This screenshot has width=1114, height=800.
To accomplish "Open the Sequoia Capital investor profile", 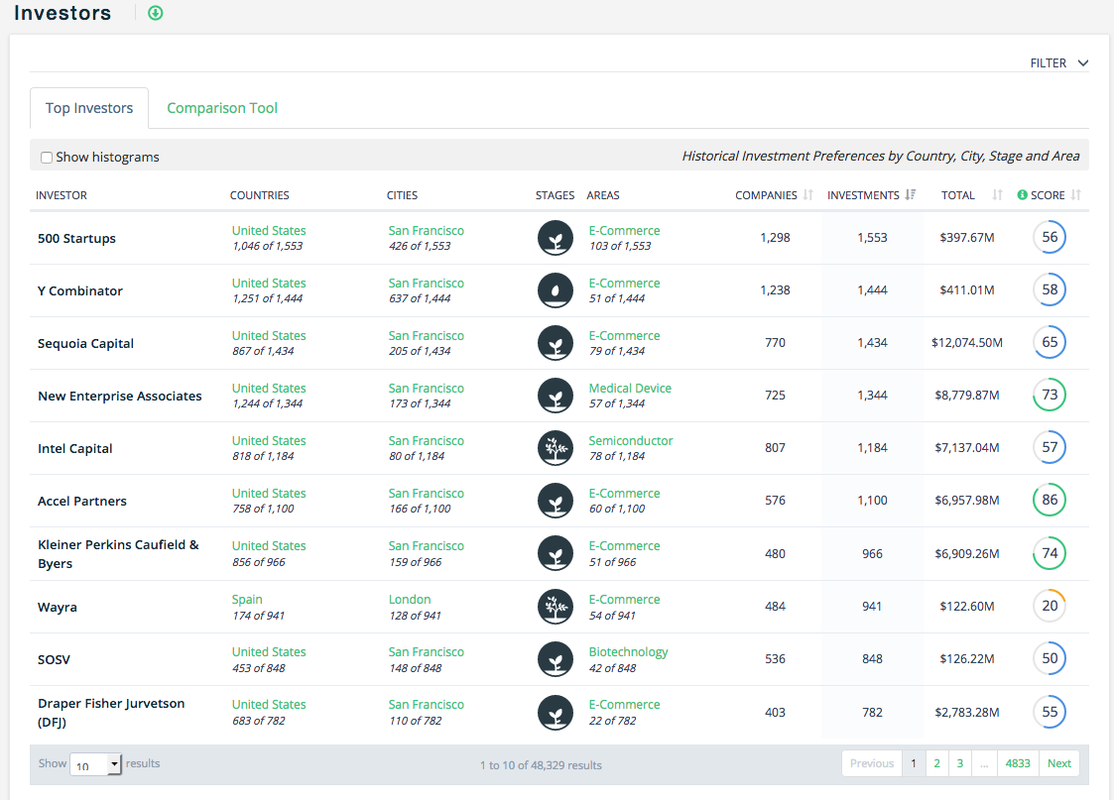I will (85, 344).
